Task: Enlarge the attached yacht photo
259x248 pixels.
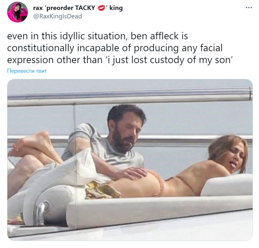Action: (x=130, y=160)
